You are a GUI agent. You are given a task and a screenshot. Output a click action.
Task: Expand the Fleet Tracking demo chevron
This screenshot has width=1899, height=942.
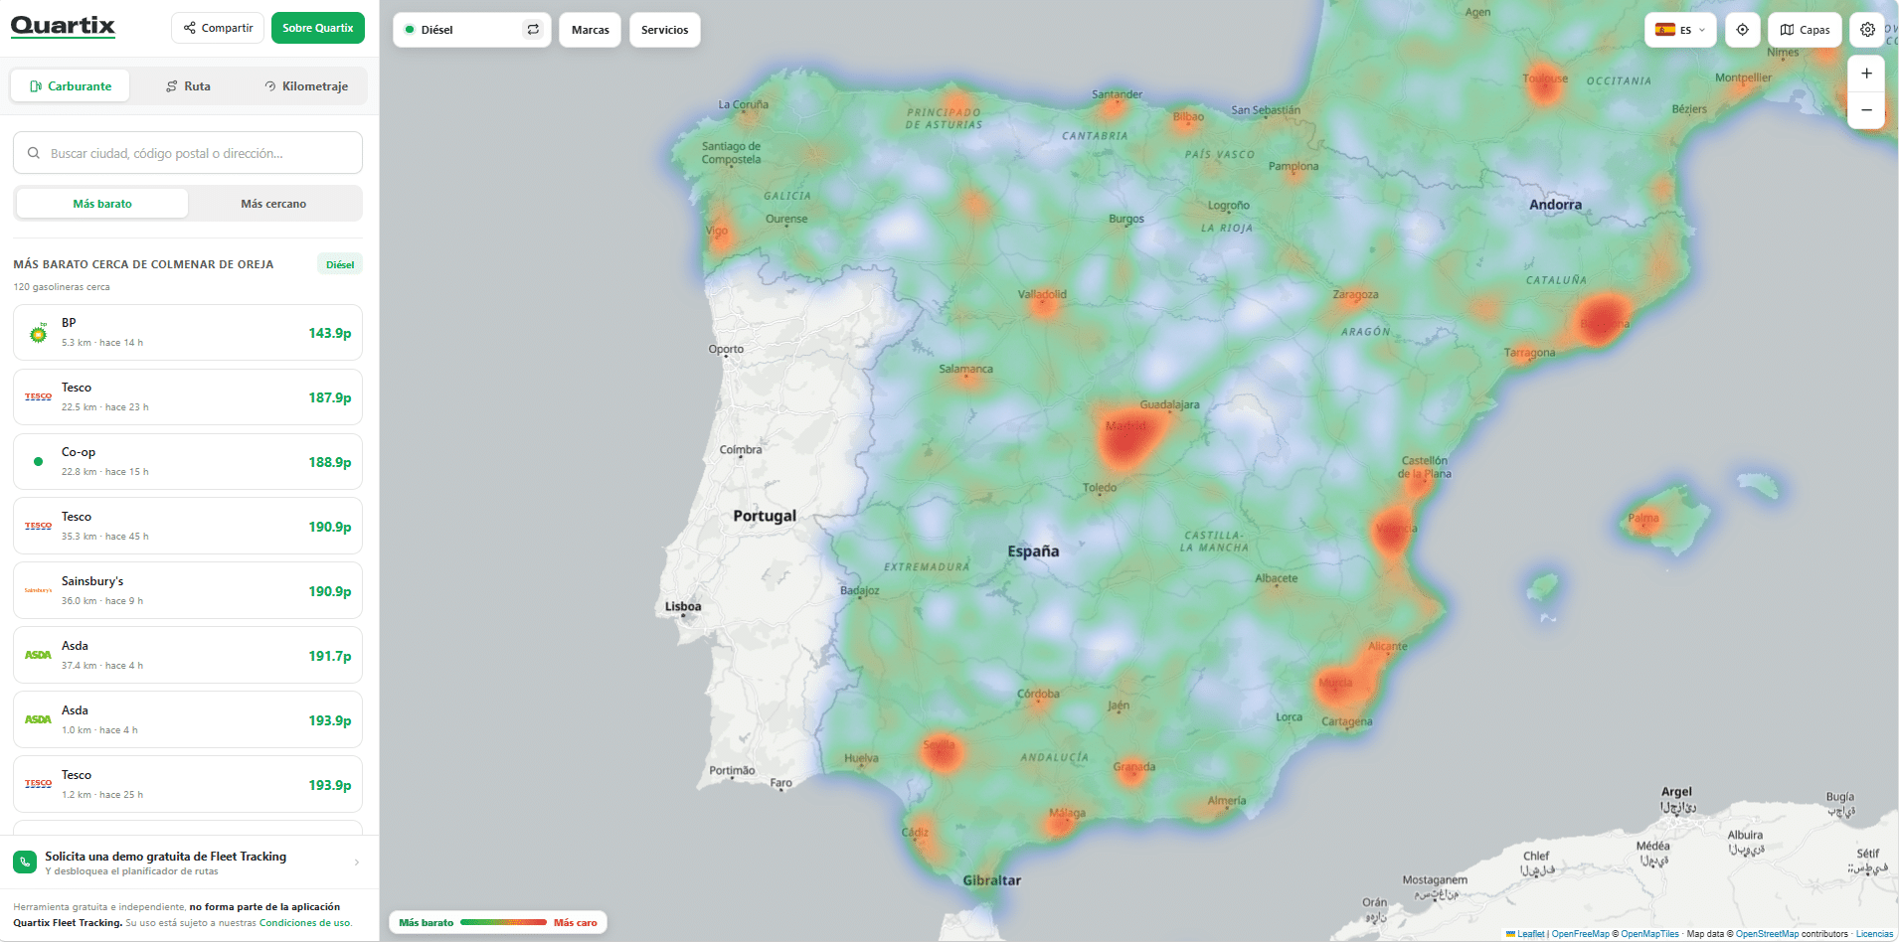pos(357,863)
